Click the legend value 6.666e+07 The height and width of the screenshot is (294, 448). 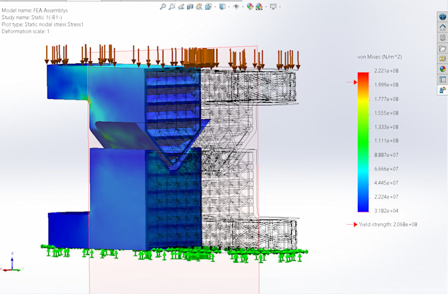386,169
